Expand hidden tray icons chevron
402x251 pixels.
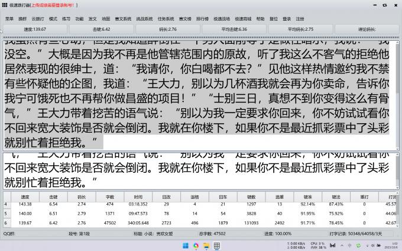(x=342, y=246)
